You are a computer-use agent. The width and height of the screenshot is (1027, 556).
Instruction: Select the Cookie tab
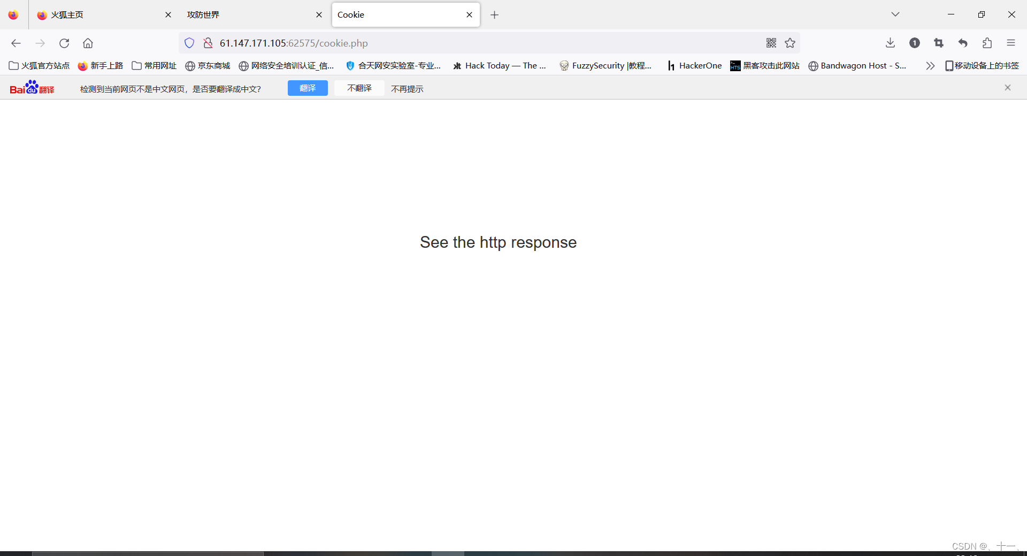click(405, 15)
